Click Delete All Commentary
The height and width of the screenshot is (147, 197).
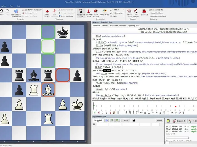tap(32, 10)
